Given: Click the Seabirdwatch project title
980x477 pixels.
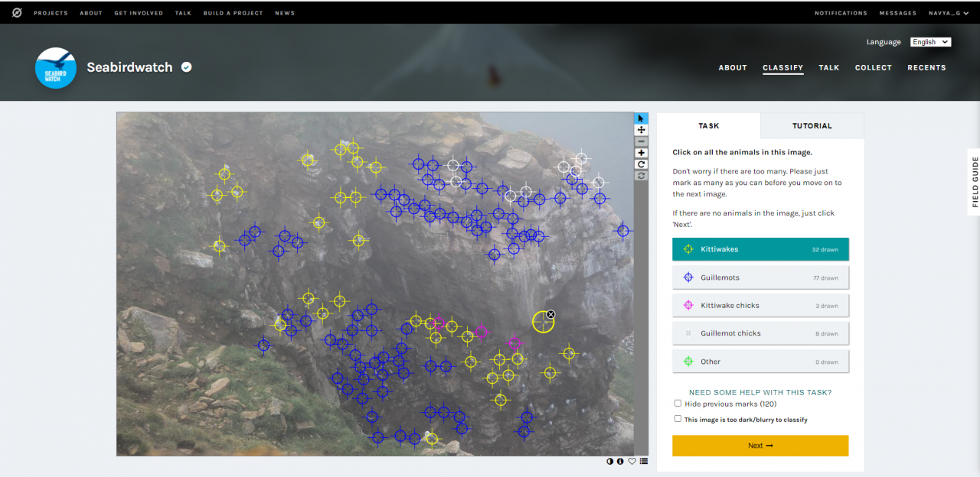Looking at the screenshot, I should 129,67.
